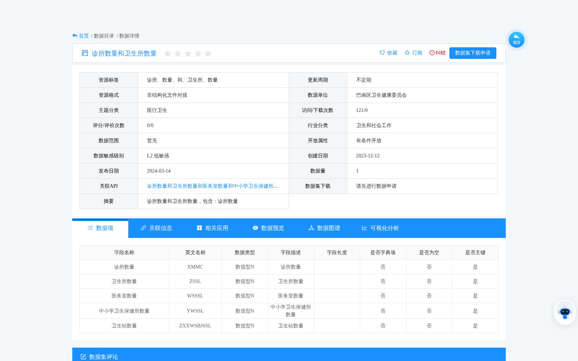Click the star icon next to 订阅
This screenshot has height=361, width=578.
pyautogui.click(x=407, y=53)
